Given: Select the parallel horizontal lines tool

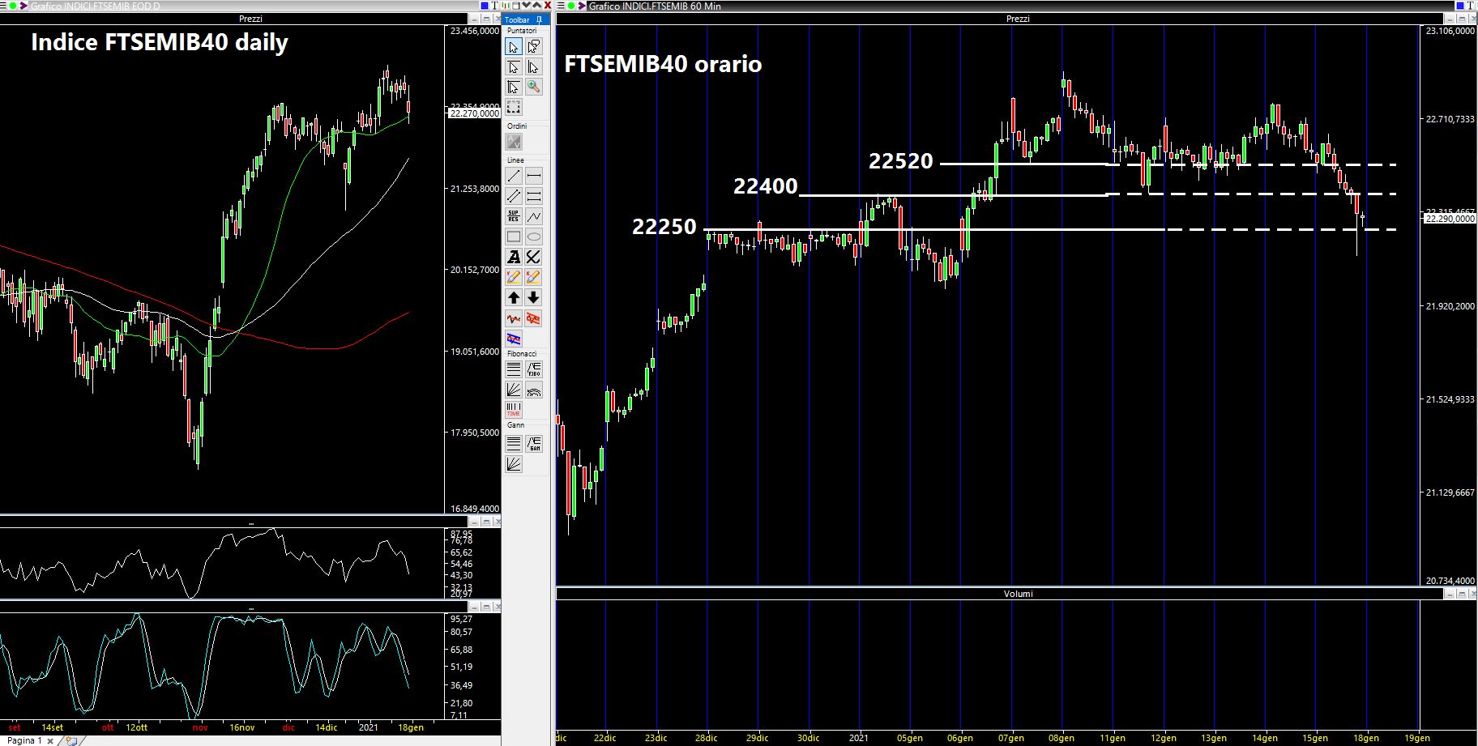Looking at the screenshot, I should click(533, 196).
